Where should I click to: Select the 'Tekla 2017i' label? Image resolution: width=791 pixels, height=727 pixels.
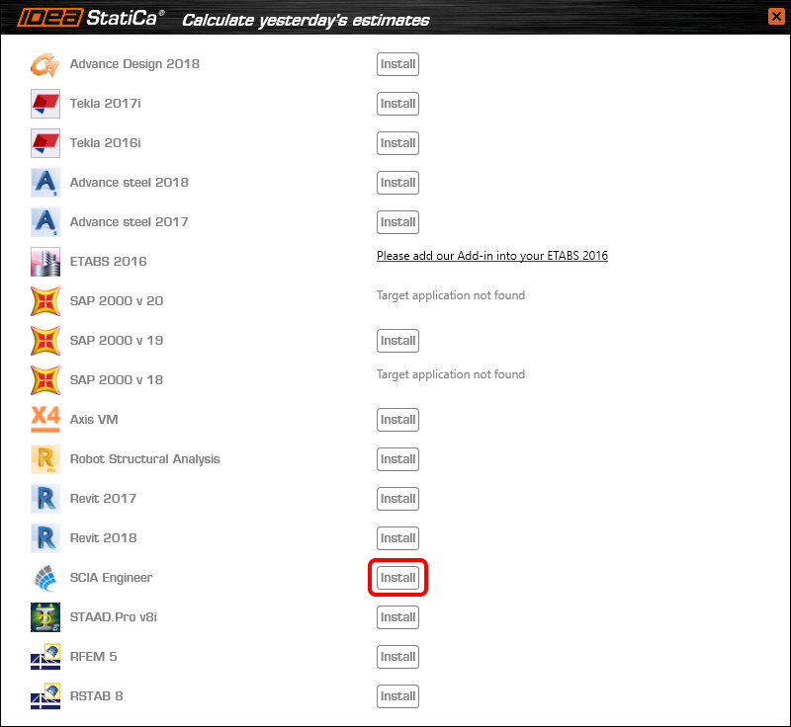(x=106, y=104)
